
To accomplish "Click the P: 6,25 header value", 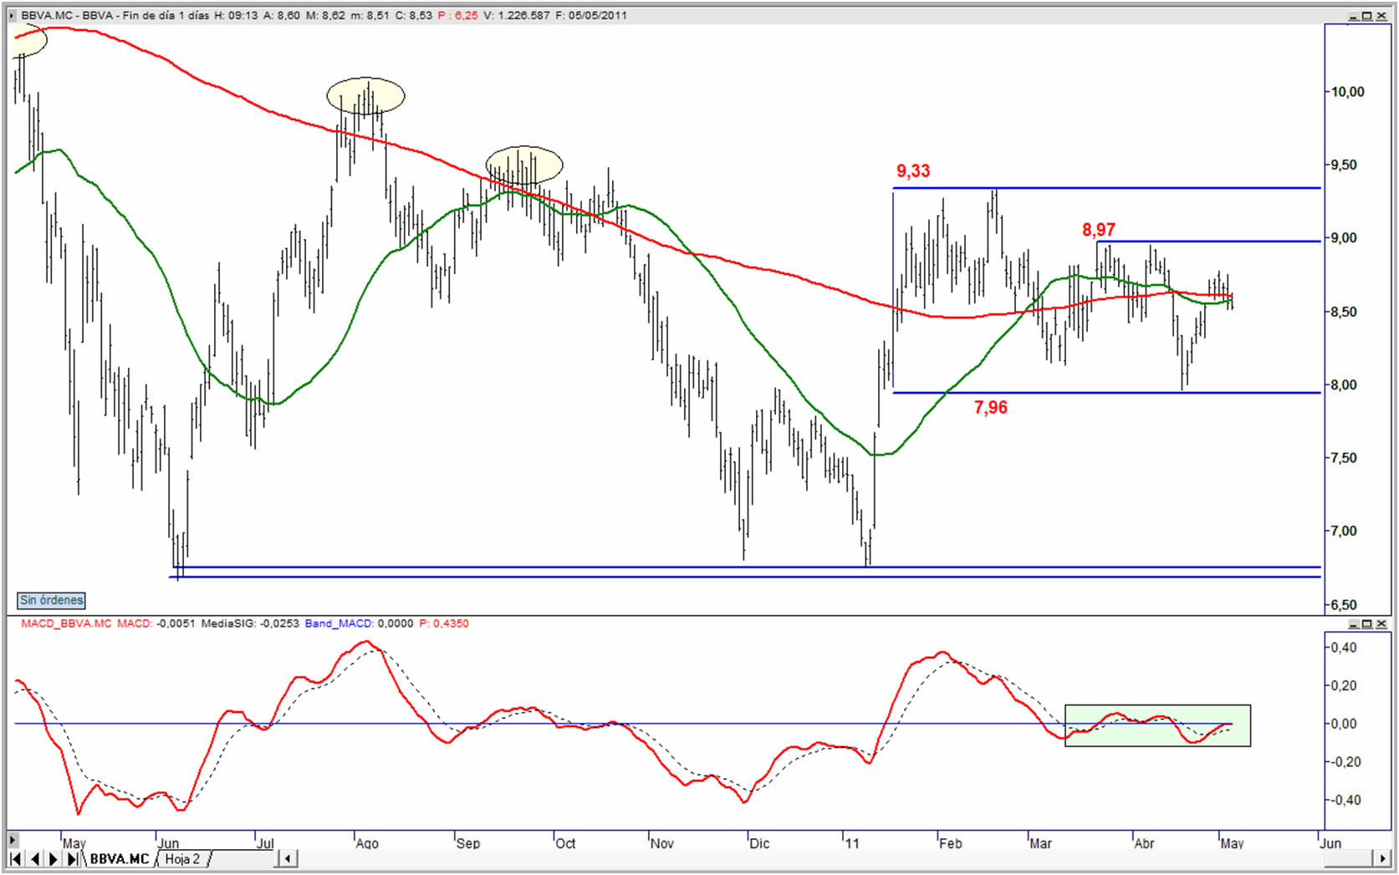I will click(457, 15).
